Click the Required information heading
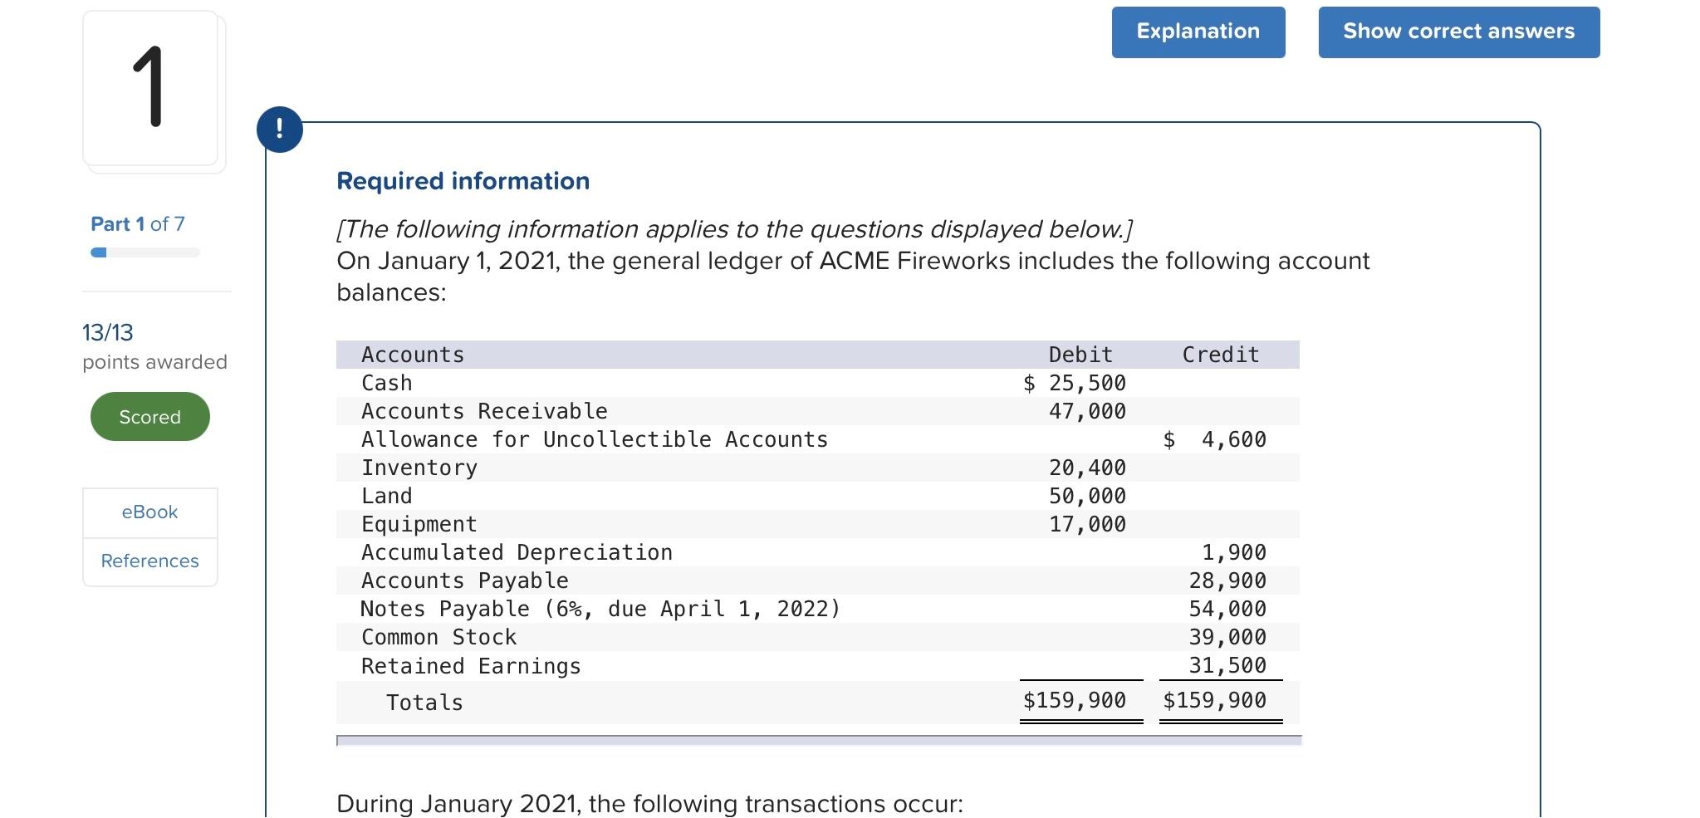This screenshot has width=1700, height=818. (x=463, y=180)
